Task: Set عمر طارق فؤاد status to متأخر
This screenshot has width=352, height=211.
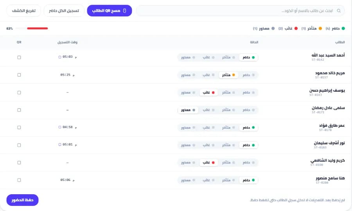Action: [x=228, y=128]
